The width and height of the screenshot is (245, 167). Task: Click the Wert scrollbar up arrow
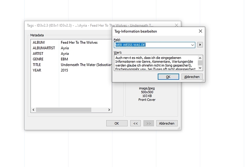click(200, 58)
